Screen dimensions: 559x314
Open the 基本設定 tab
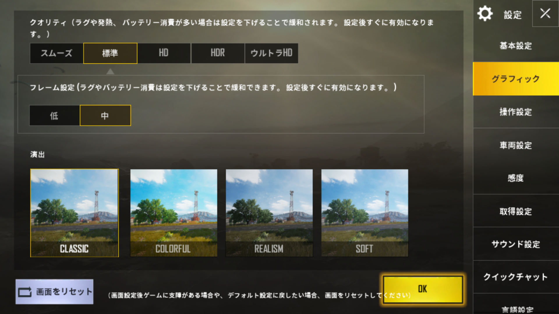tap(516, 46)
